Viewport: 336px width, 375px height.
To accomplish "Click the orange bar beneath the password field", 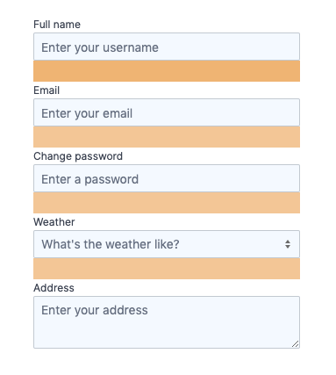I will point(167,203).
